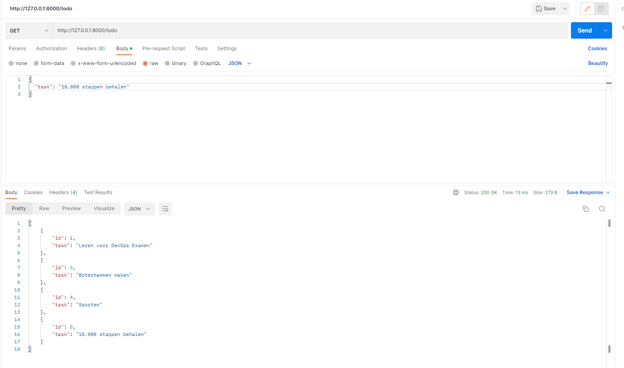Open search within the response body
Screen dimensions: 624x368
[602, 208]
